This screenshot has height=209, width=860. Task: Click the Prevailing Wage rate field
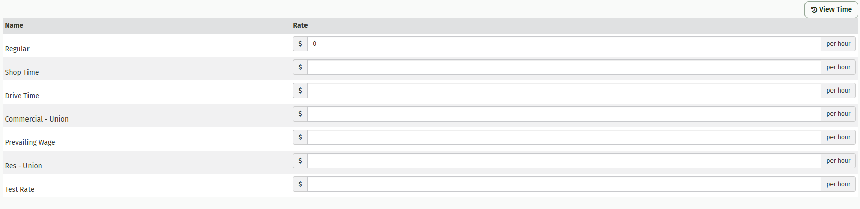[564, 137]
